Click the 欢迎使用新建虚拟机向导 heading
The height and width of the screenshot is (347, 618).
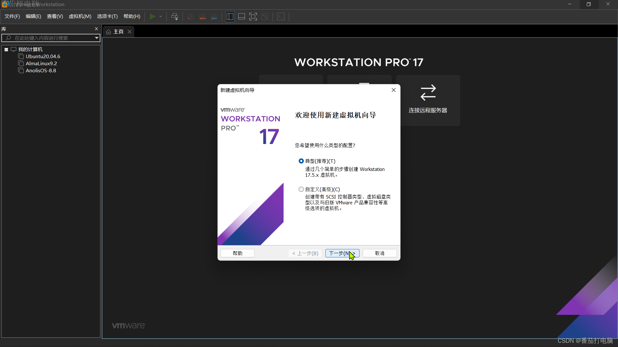(335, 115)
